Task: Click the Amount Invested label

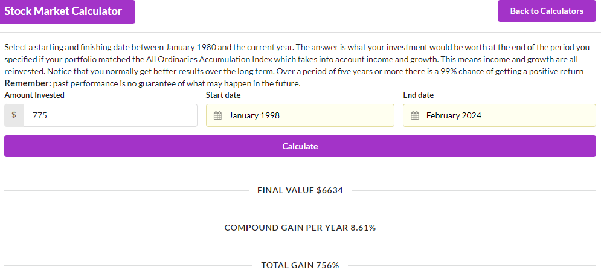Action: coord(34,95)
